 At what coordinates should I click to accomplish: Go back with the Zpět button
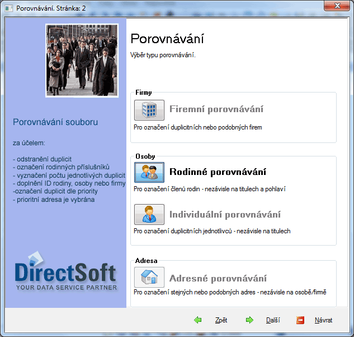pos(221,320)
